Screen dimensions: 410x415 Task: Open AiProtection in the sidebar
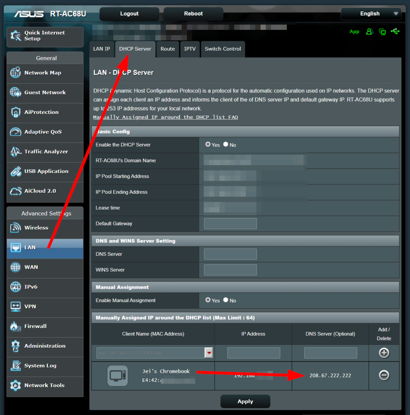pos(45,112)
